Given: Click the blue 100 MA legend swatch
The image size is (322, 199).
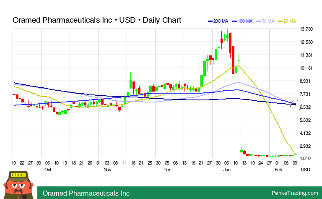Looking at the screenshot, I should pos(234,21).
